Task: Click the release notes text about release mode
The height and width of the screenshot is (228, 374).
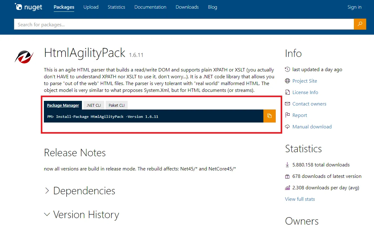Action: tap(140, 169)
